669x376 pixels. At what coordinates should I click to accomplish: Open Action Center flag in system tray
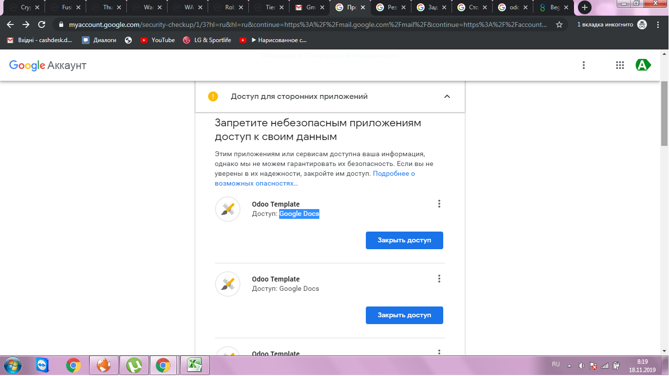coord(593,365)
